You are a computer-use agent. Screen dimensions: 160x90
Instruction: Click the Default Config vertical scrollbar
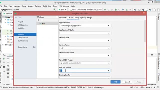pyautogui.click(x=145, y=31)
